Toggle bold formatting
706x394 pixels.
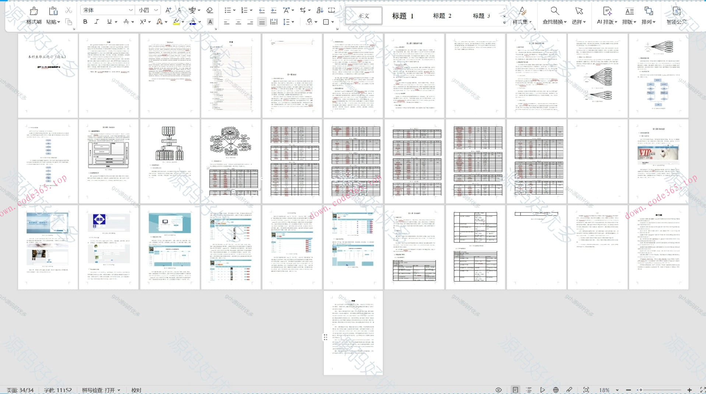pyautogui.click(x=85, y=22)
